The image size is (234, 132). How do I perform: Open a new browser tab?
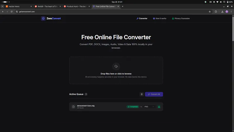tap(123, 6)
